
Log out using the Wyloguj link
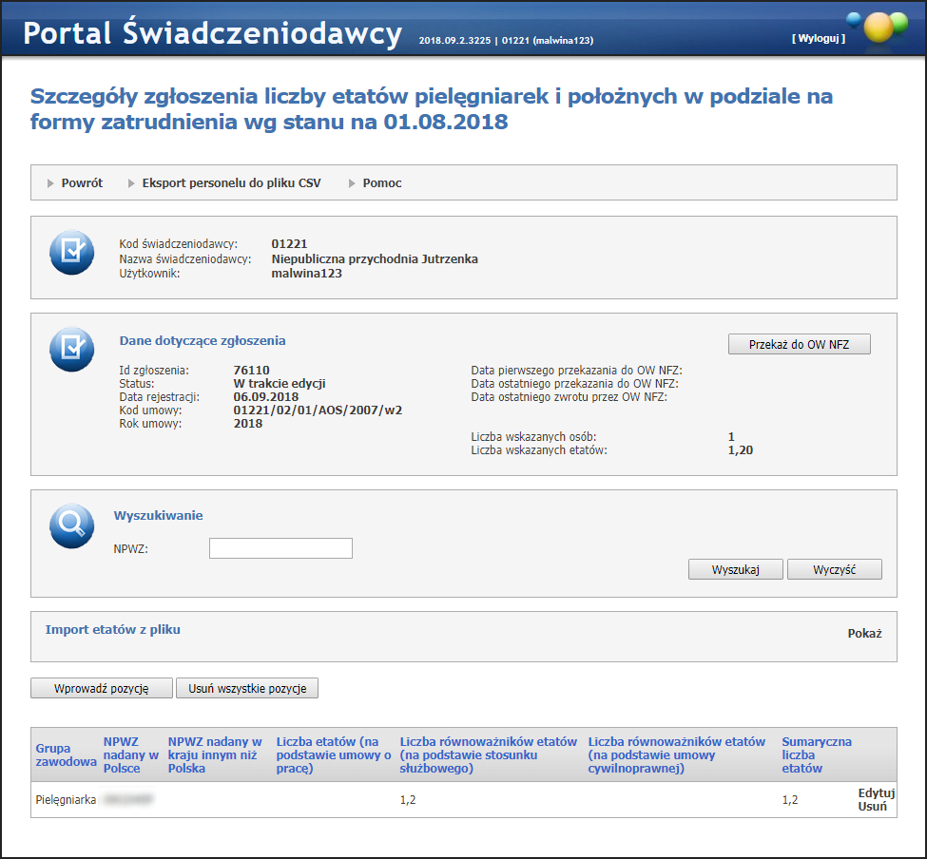pos(818,39)
